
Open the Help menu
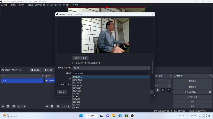(x=75, y=5)
